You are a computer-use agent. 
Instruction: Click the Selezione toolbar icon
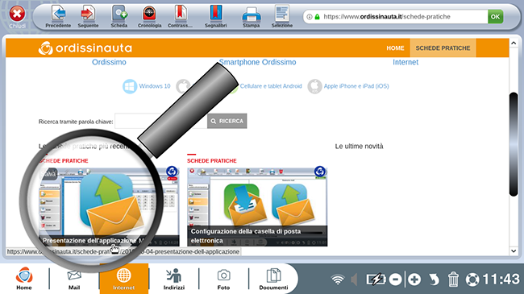pos(282,14)
